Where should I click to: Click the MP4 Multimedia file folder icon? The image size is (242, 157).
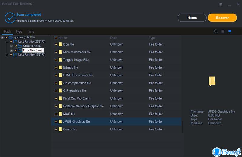pos(60,52)
